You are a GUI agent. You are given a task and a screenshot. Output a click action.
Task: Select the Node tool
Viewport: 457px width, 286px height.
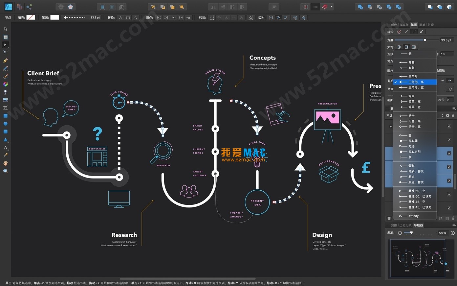(6, 45)
